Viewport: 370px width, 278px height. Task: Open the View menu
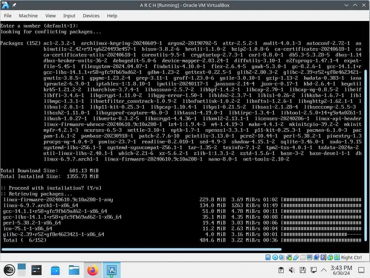point(51,16)
